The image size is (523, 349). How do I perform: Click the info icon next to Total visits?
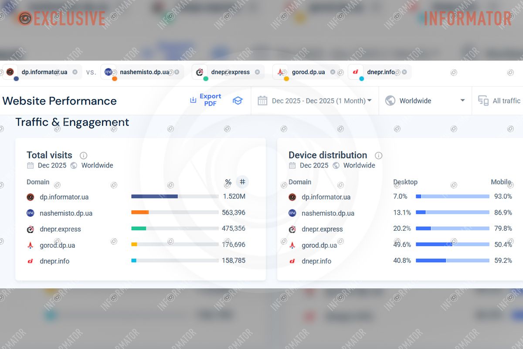click(x=83, y=155)
